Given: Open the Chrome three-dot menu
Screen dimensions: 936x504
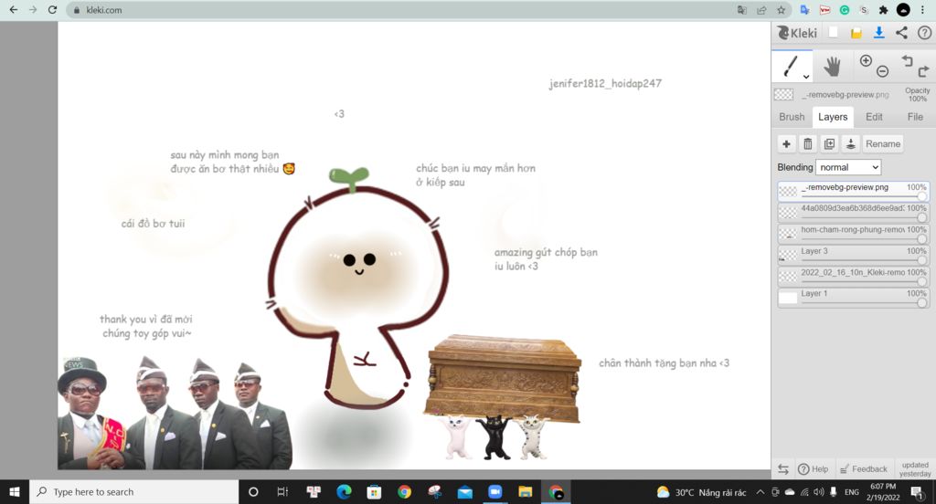Looking at the screenshot, I should (923, 10).
